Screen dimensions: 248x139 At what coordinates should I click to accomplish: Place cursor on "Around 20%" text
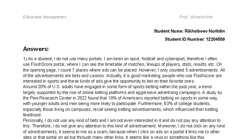click(x=33, y=86)
